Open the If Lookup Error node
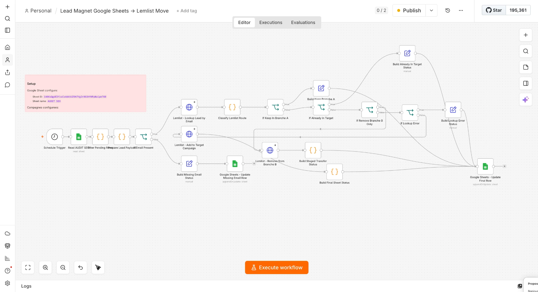The width and height of the screenshot is (538, 292). pos(410,112)
